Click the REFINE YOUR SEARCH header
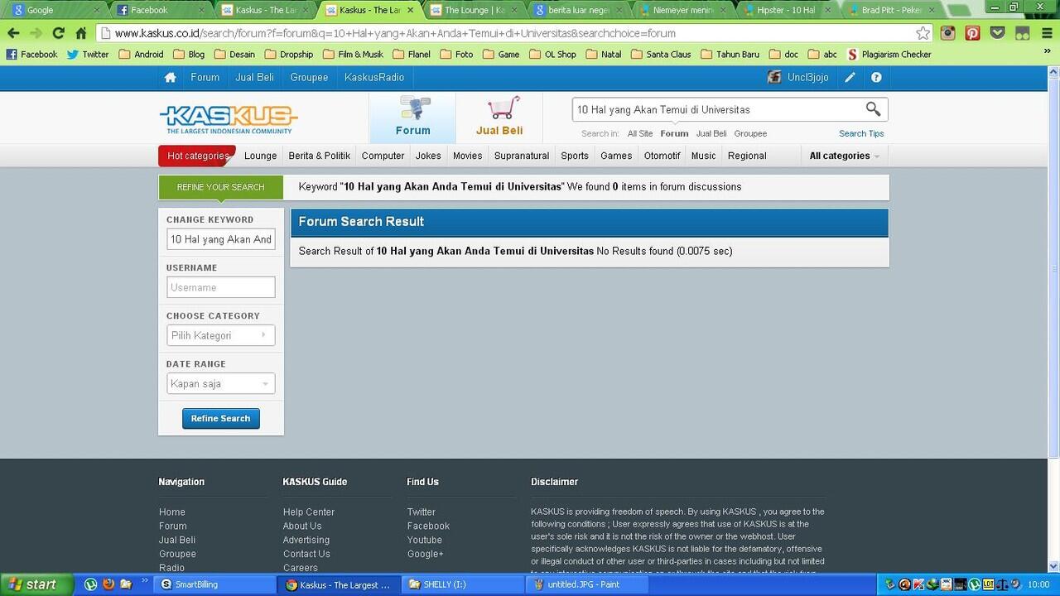Screen dimensions: 1060x596 click(220, 187)
